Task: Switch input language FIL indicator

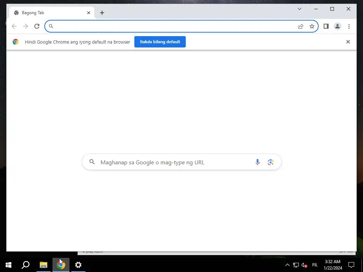Action: pyautogui.click(x=315, y=265)
